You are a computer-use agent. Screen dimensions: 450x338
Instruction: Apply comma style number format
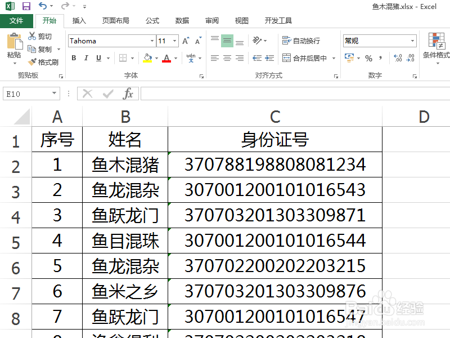(x=381, y=59)
